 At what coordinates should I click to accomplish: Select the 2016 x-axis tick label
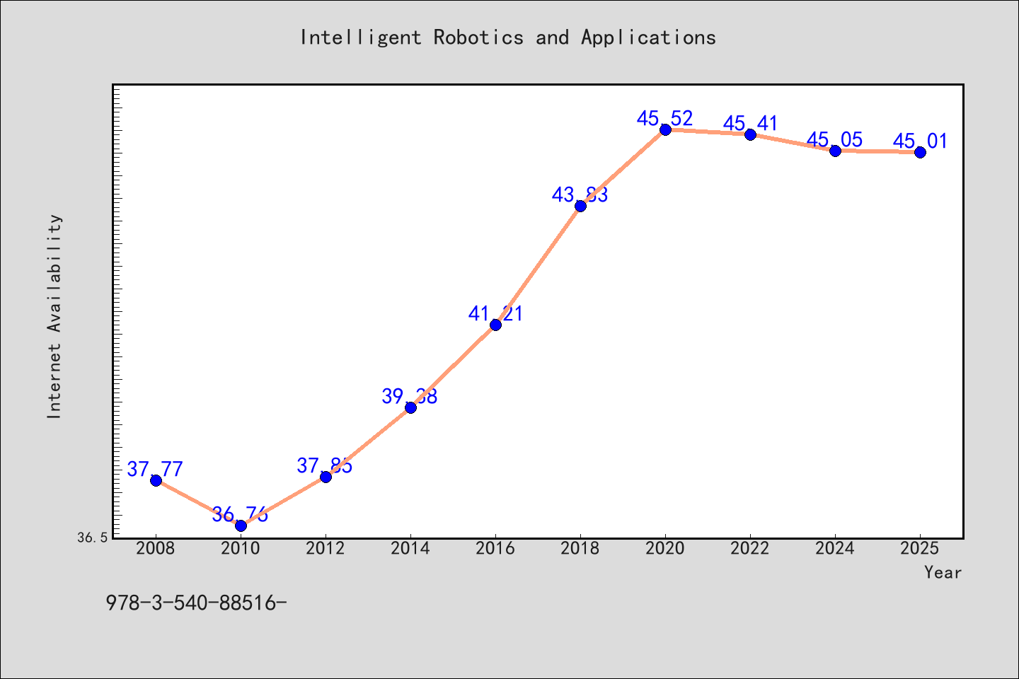[495, 549]
